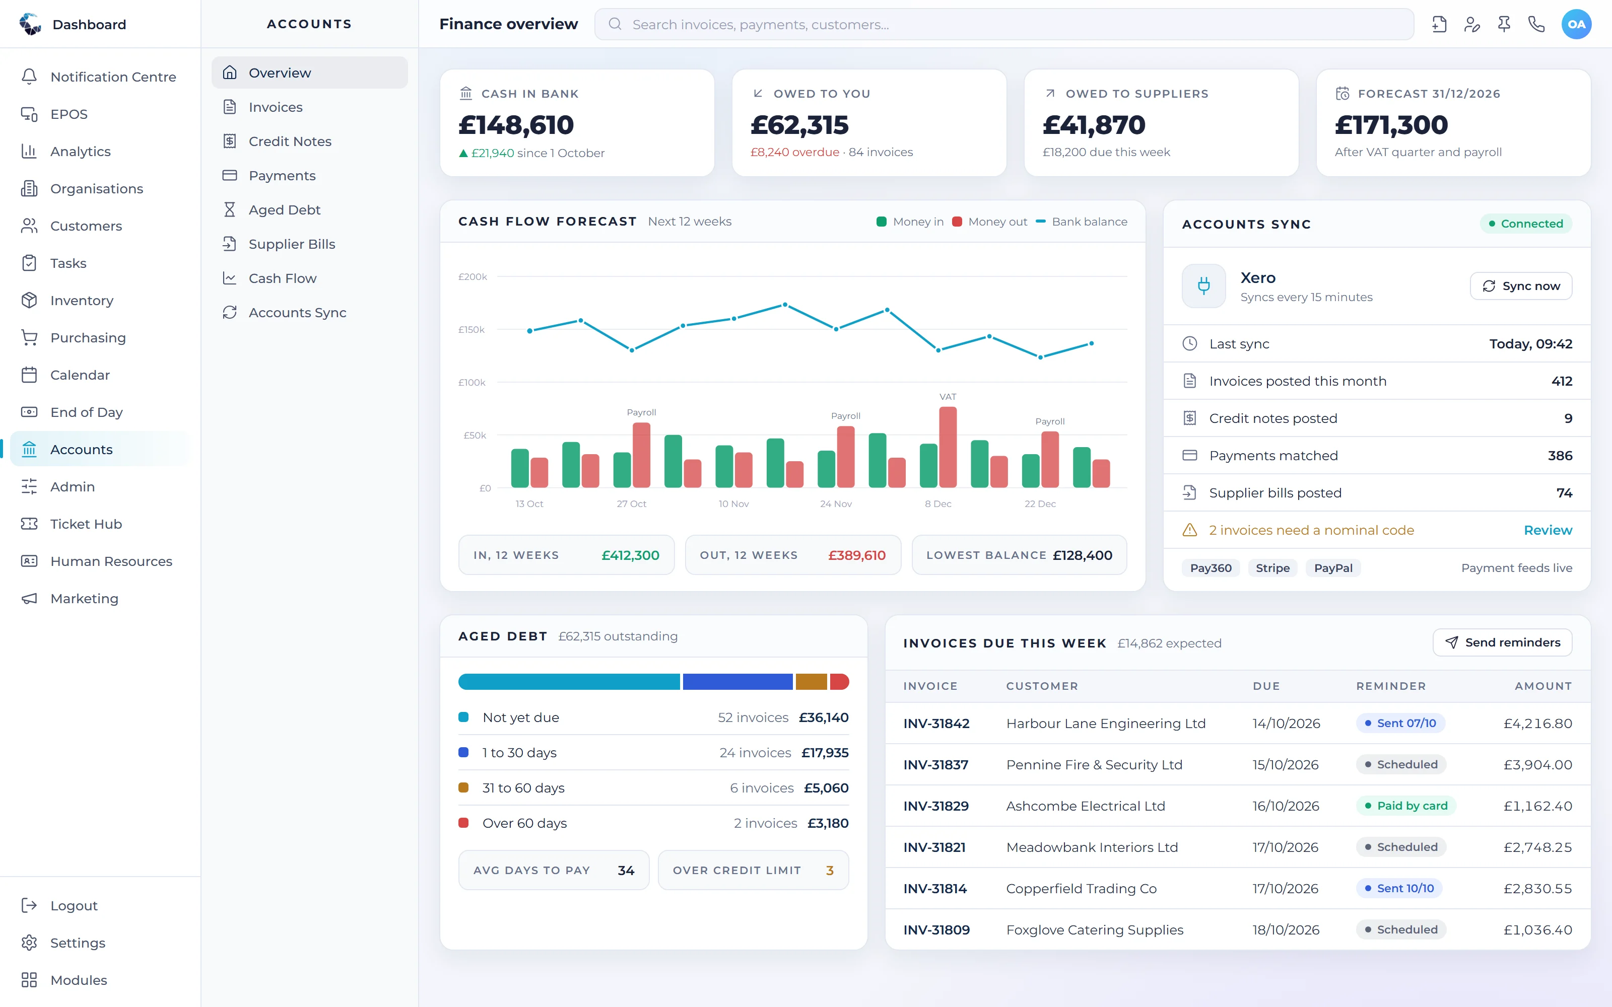This screenshot has width=1612, height=1007.
Task: Open the phone icon in top bar
Action: 1536,25
